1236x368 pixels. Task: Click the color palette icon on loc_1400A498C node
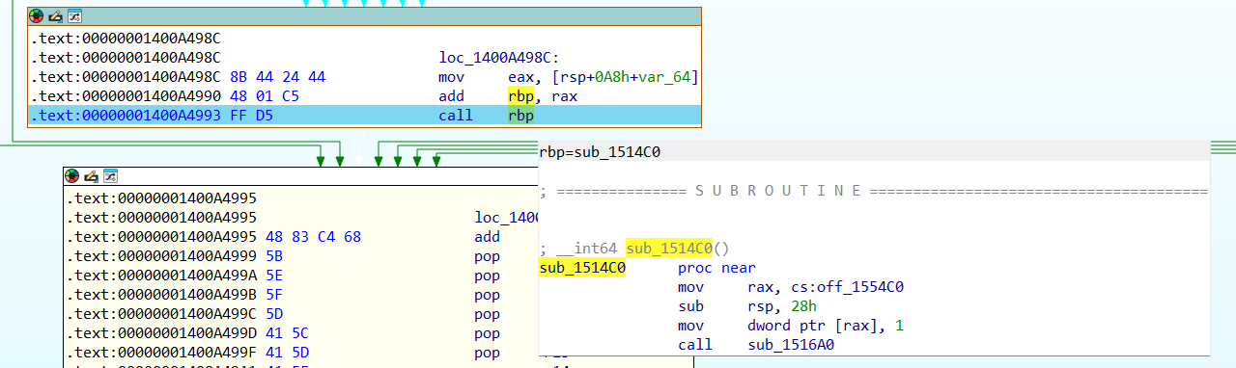tap(37, 16)
